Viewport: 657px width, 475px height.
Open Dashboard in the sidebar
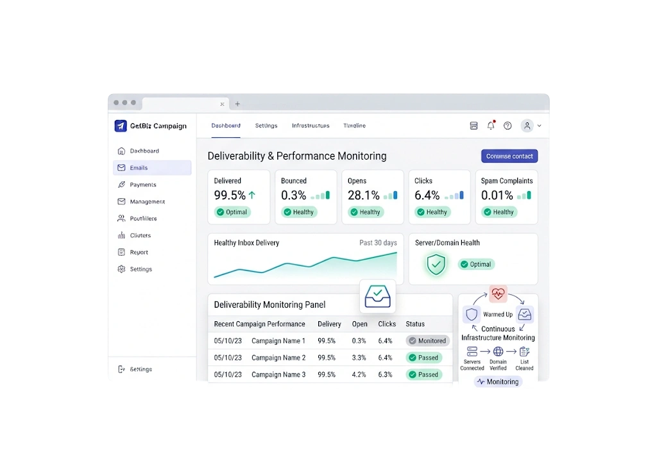click(152, 151)
